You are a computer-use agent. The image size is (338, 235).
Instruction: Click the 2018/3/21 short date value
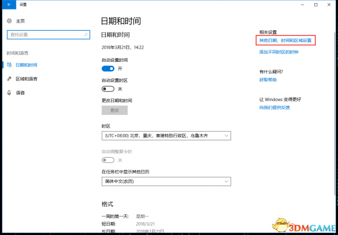tap(145, 224)
